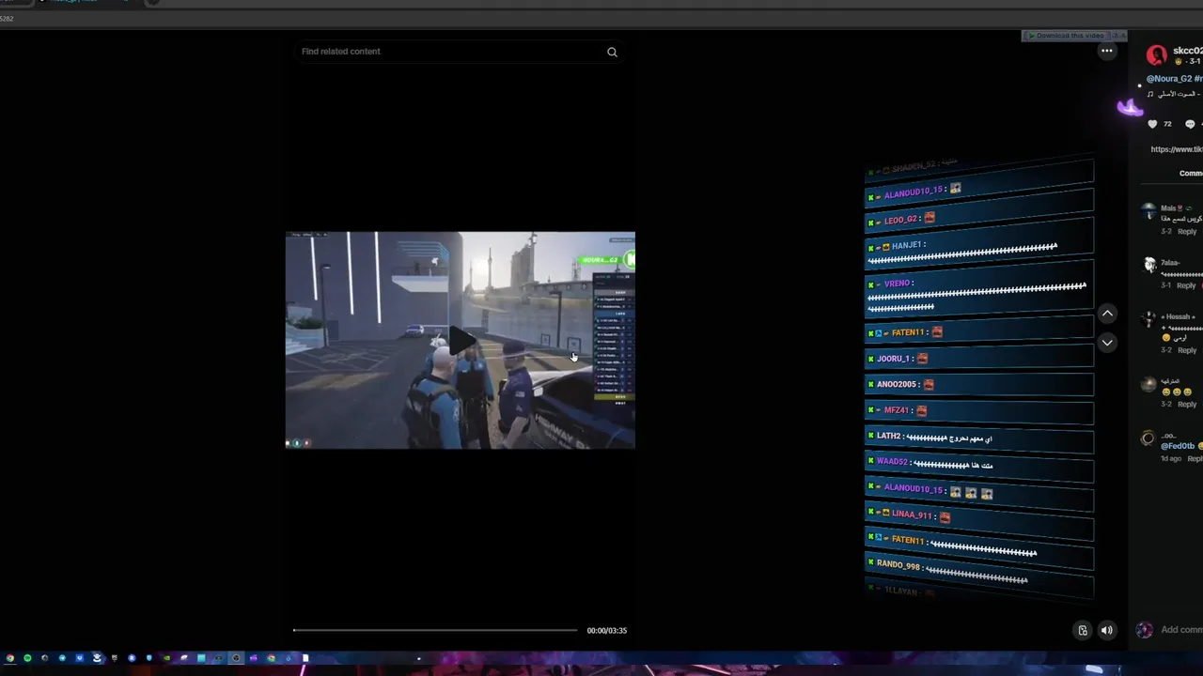The image size is (1203, 676).
Task: Go to previous video with up chevron
Action: 1107,314
